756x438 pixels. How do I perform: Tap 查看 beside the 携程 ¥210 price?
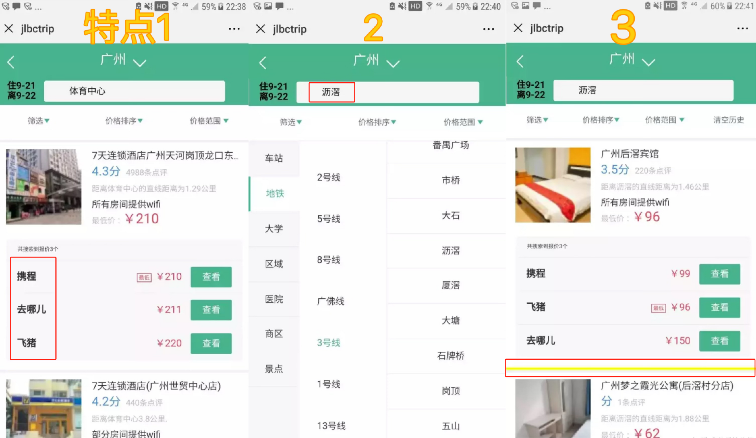tap(211, 277)
